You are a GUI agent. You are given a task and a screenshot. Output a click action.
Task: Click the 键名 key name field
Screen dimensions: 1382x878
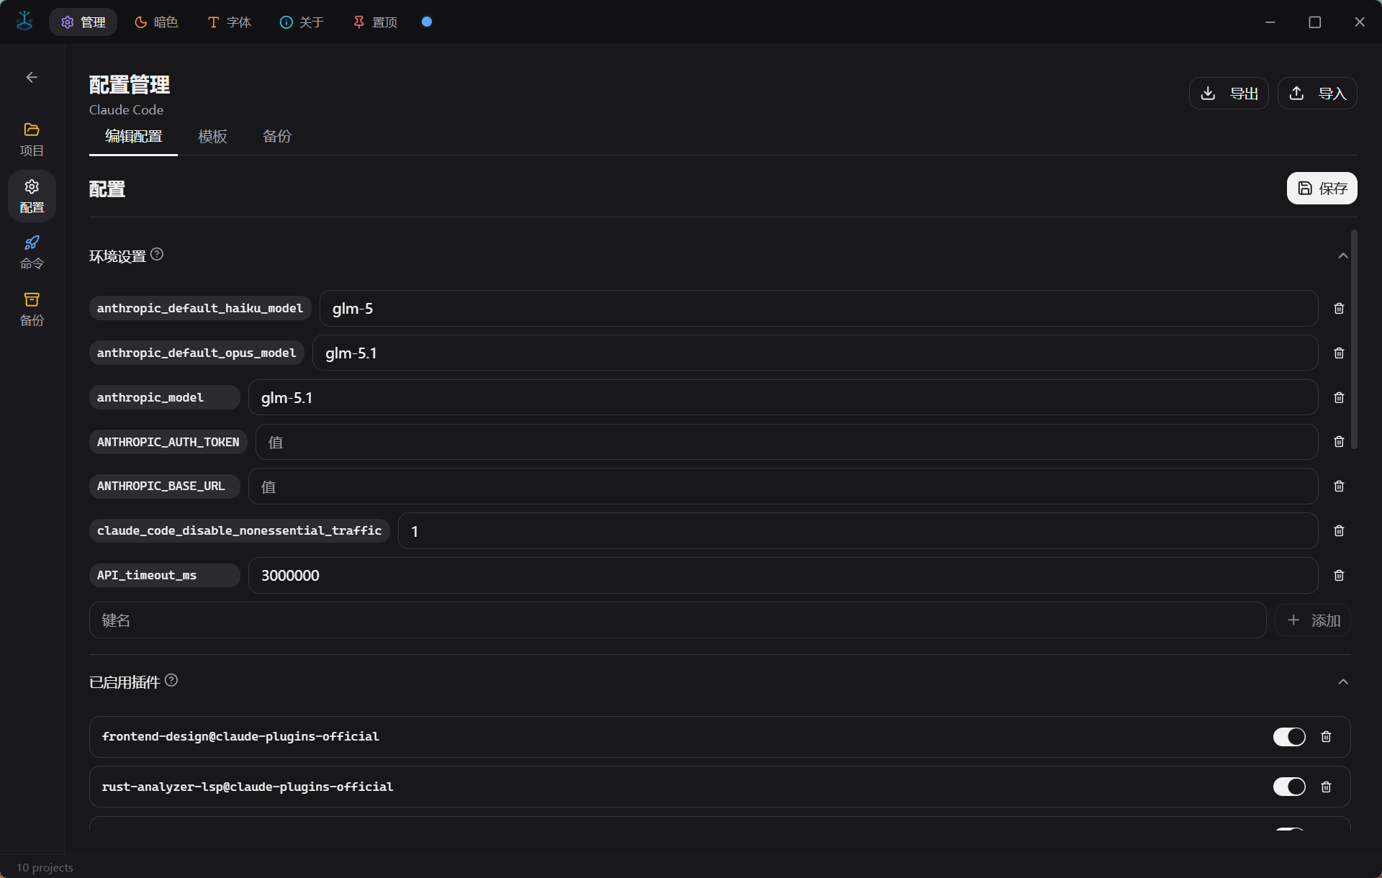pos(677,620)
